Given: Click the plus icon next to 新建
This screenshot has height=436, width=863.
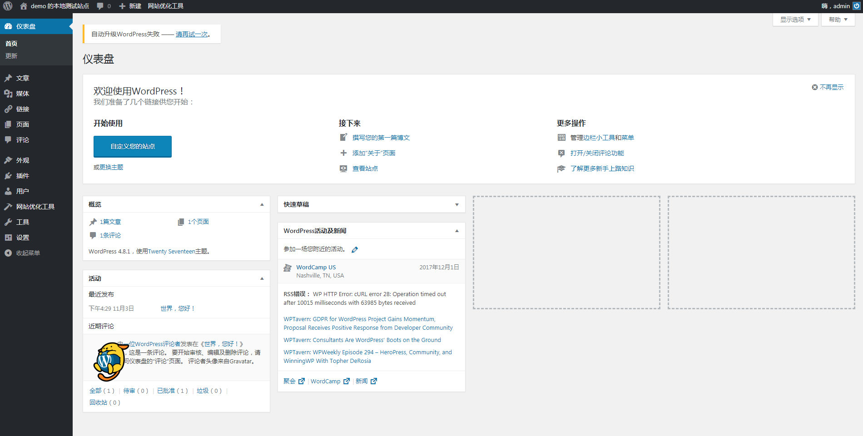Looking at the screenshot, I should (122, 6).
